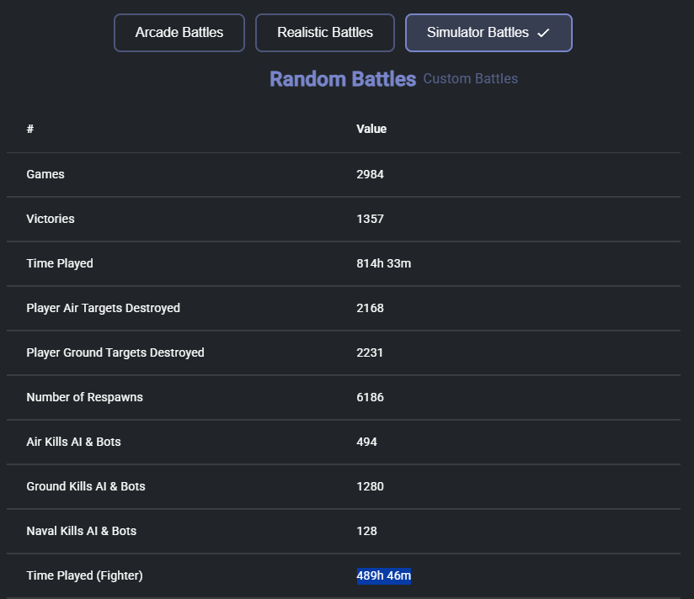The image size is (694, 599).
Task: Open the Random Battles tab
Action: tap(343, 79)
